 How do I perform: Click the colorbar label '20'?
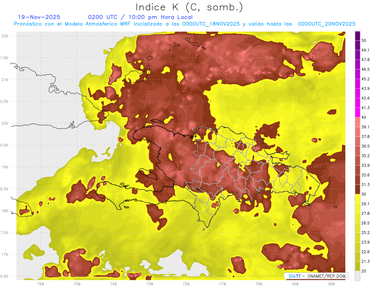(x=364, y=271)
